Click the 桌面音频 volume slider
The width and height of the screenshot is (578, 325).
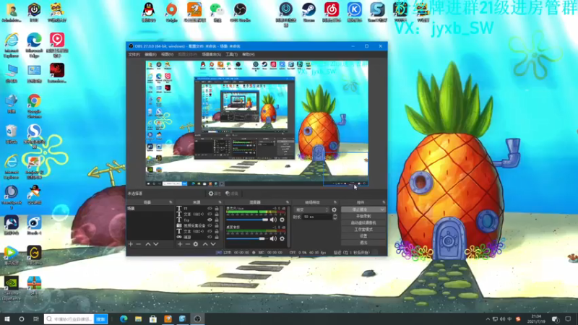247,239
